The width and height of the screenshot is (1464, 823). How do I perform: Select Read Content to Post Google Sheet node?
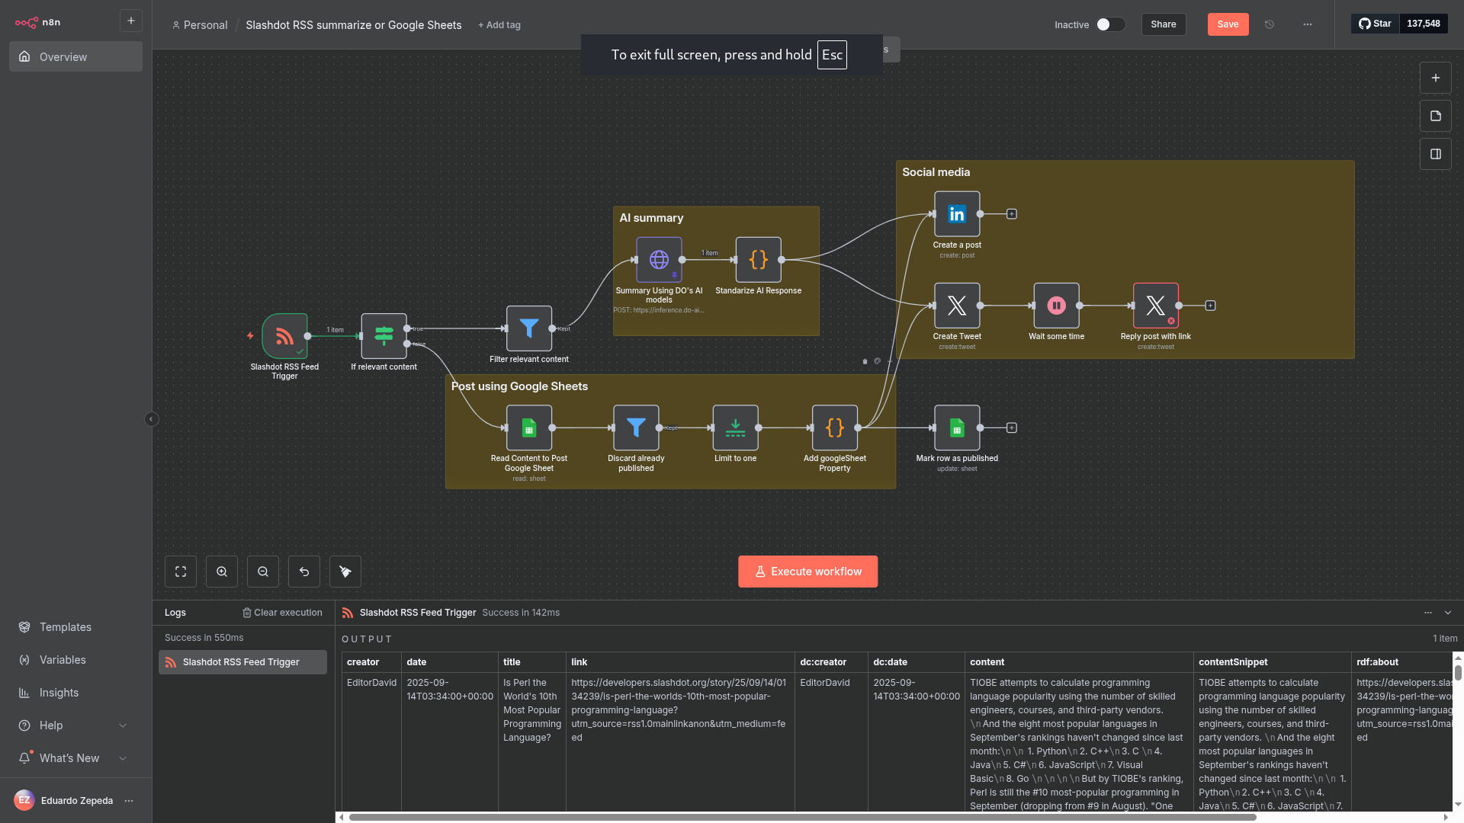[x=529, y=428]
